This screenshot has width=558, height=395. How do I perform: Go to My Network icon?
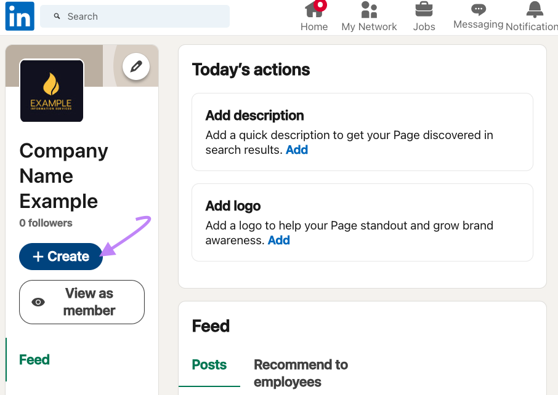(x=369, y=10)
